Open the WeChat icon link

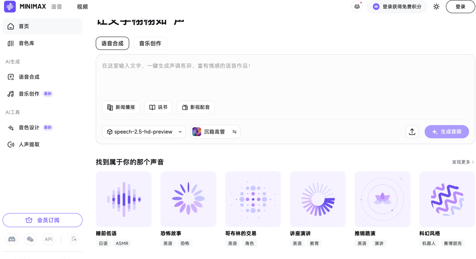(x=30, y=239)
